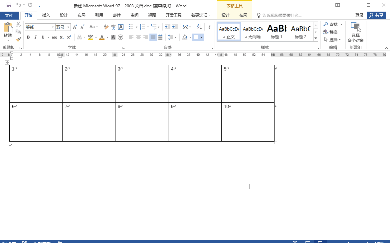The image size is (390, 243).
Task: Toggle character shading (gray A)
Action: tap(113, 37)
